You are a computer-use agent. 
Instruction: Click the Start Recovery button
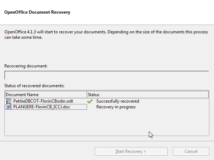[x=131, y=151]
